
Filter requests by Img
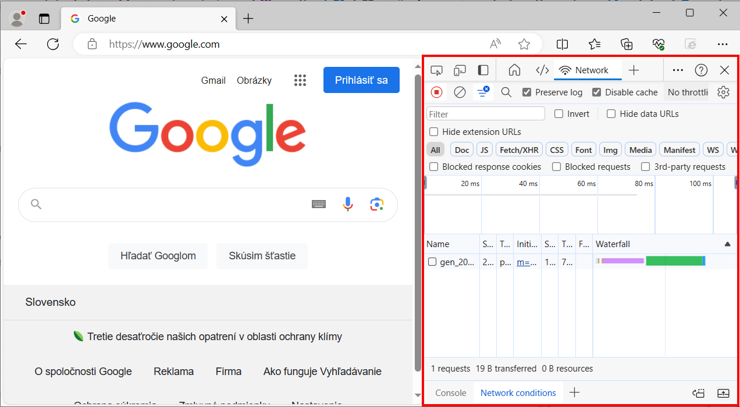coord(610,150)
